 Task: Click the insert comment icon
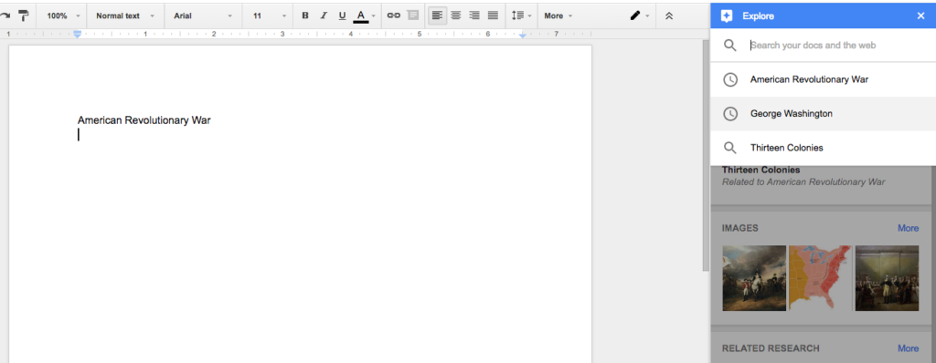click(412, 16)
